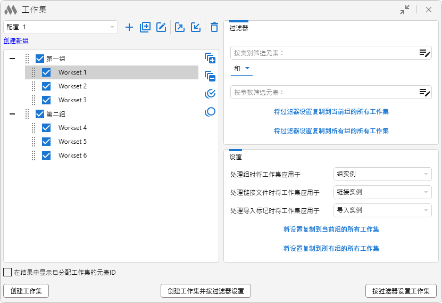Screen dimensions: 442x303
Task: Click the plus icon to add configuration
Action: tap(129, 27)
